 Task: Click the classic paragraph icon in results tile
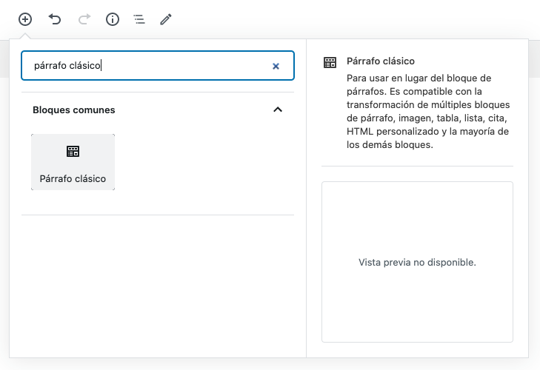pos(73,152)
